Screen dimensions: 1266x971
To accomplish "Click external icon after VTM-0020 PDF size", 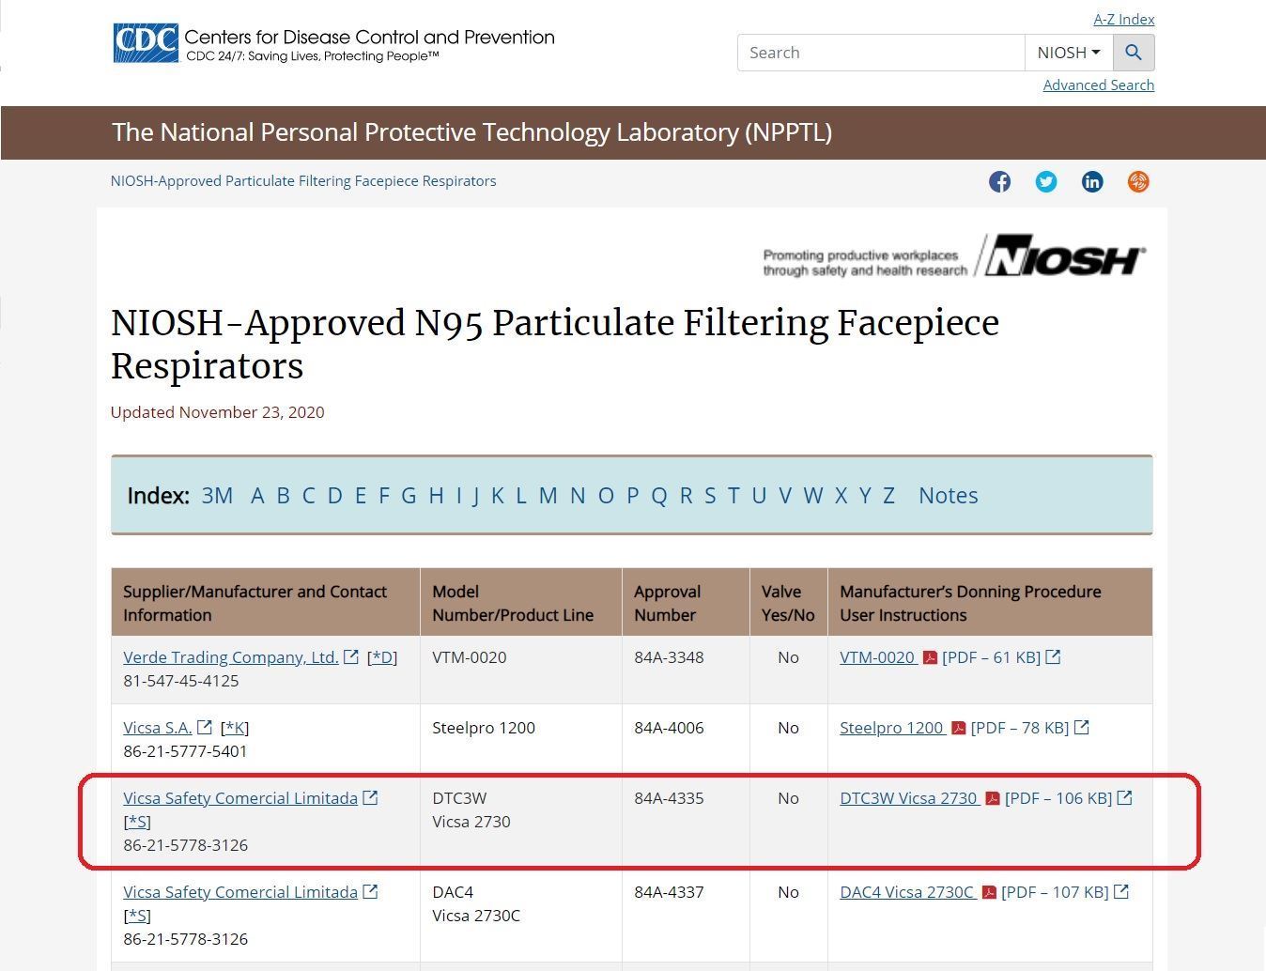I will [x=1054, y=657].
